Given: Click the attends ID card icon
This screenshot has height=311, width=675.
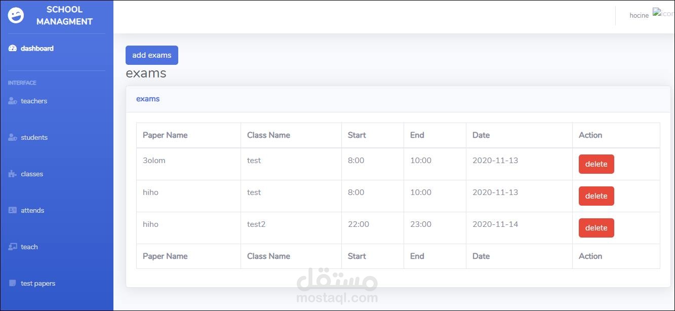Looking at the screenshot, I should click(13, 211).
